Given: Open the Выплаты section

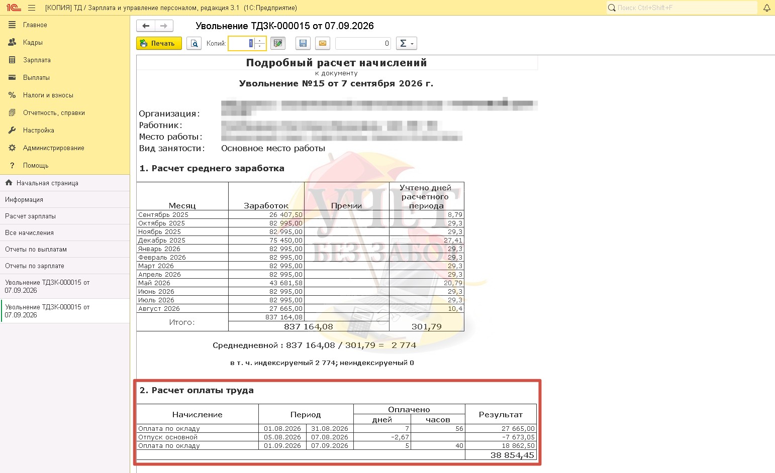Looking at the screenshot, I should [x=65, y=77].
